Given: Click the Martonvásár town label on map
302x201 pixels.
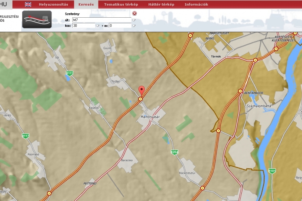Looking at the screenshot, I should click(x=150, y=117).
